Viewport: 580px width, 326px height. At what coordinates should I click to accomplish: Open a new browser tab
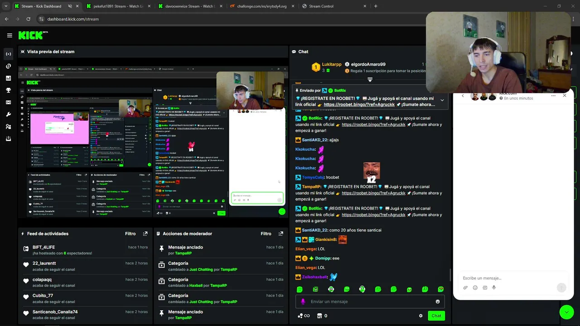click(376, 6)
